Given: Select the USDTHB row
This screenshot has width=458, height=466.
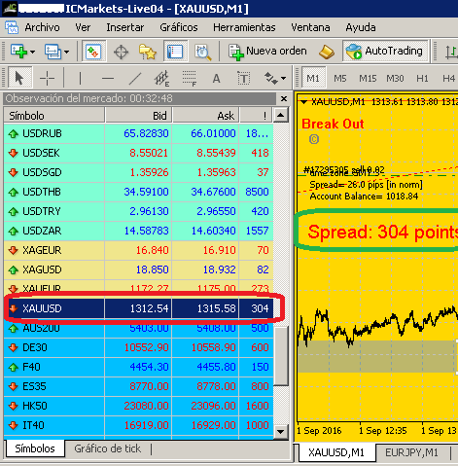Looking at the screenshot, I should click(138, 192).
